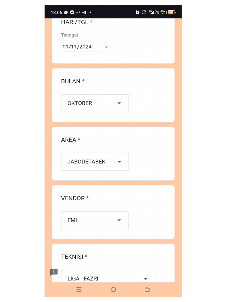Viewport: 226px width, 302px height.
Task: Tap the battery indicator icon
Action: tap(171, 12)
